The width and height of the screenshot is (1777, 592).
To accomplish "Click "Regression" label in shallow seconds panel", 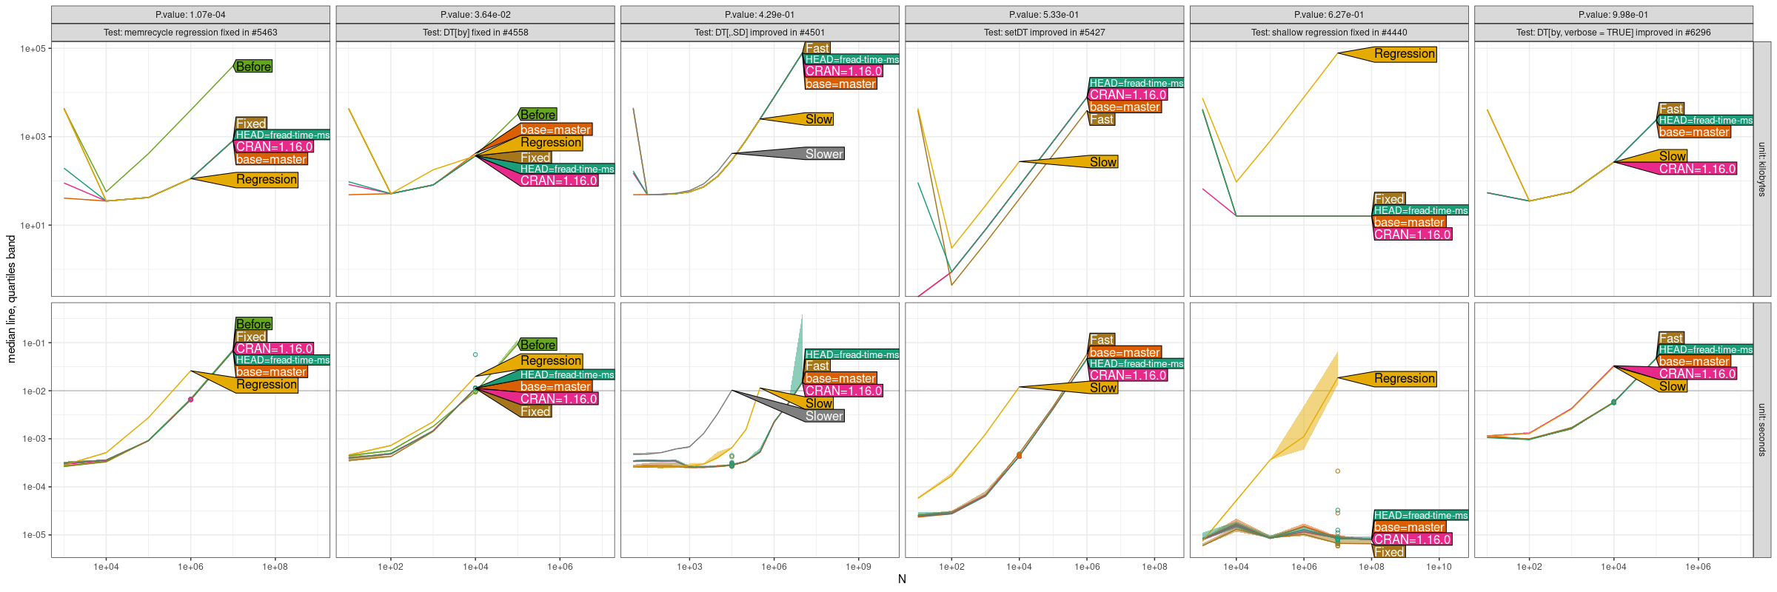I will coord(1405,379).
